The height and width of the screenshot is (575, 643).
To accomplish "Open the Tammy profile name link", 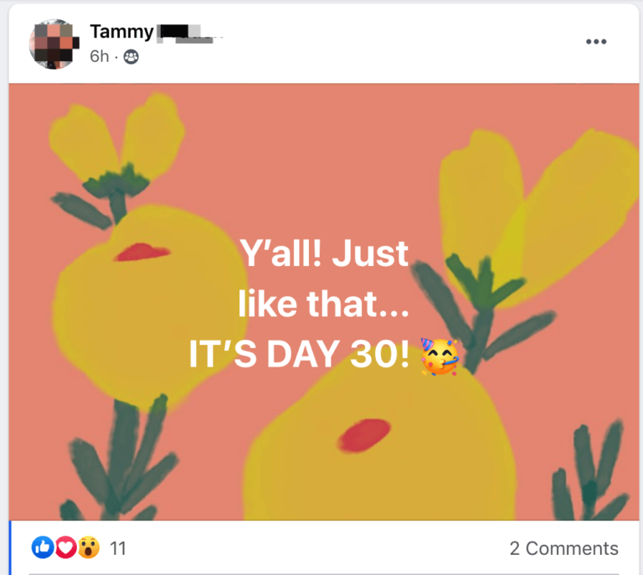I will 121,33.
